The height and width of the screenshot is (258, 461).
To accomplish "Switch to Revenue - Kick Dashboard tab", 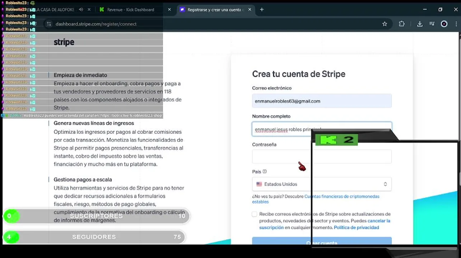I will 131,10.
